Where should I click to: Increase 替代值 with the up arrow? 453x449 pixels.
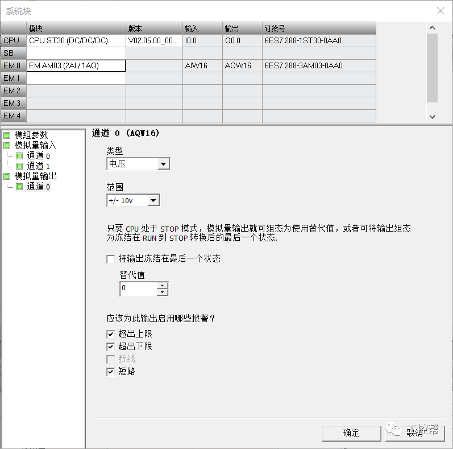(x=163, y=286)
